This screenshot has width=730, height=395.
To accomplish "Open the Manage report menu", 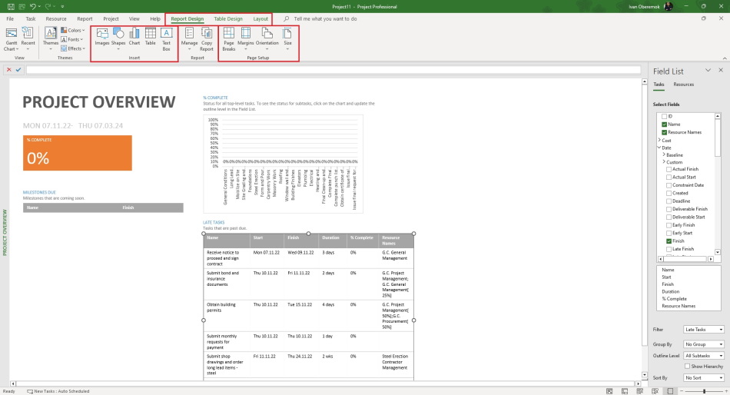I will point(190,40).
